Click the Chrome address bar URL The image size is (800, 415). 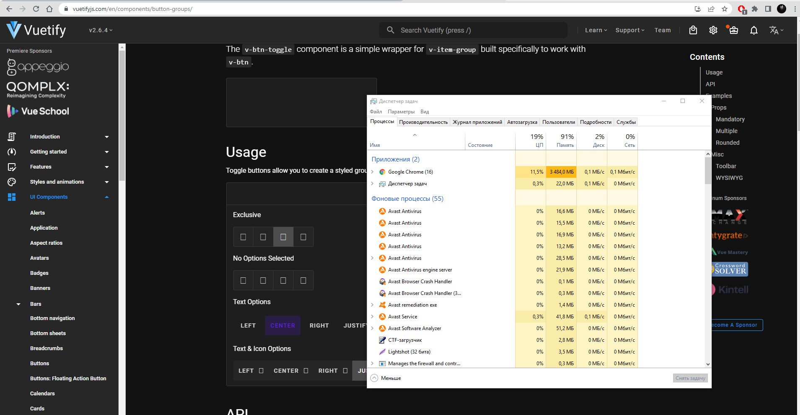click(x=132, y=9)
